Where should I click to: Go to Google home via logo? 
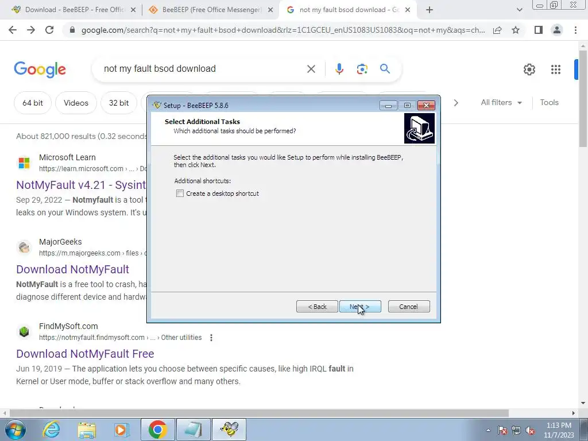click(40, 69)
